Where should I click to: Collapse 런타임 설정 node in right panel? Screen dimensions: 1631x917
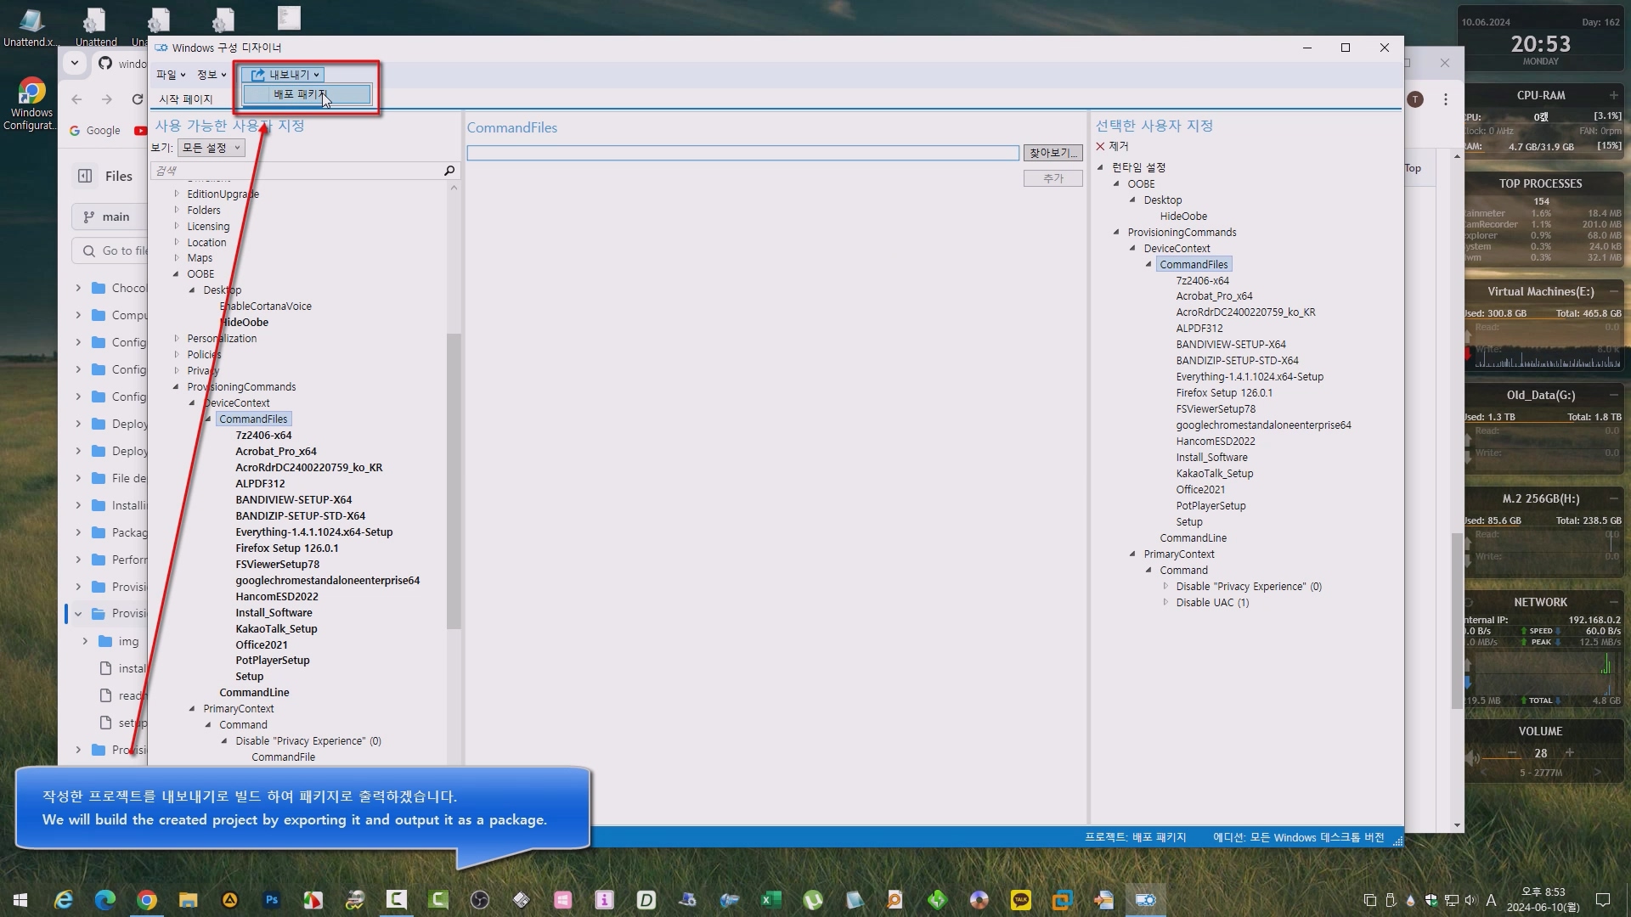1101,167
